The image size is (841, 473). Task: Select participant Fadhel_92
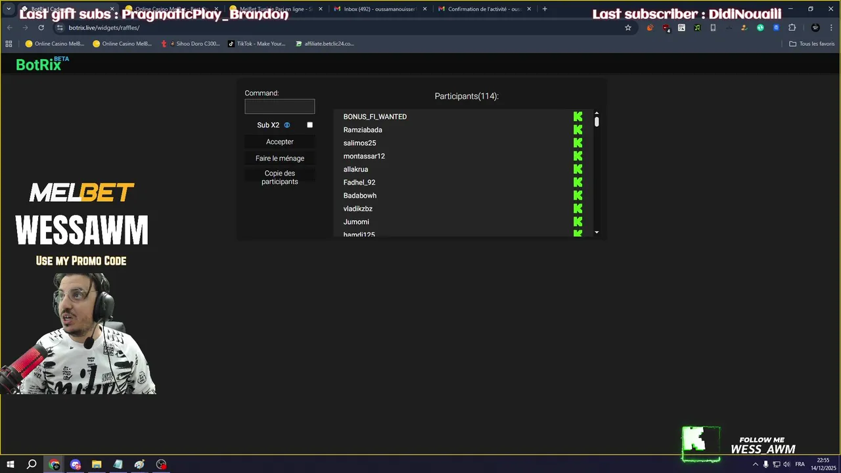(359, 183)
